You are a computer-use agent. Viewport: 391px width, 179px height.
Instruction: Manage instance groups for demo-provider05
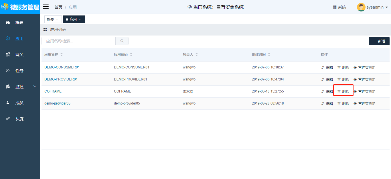(364, 104)
